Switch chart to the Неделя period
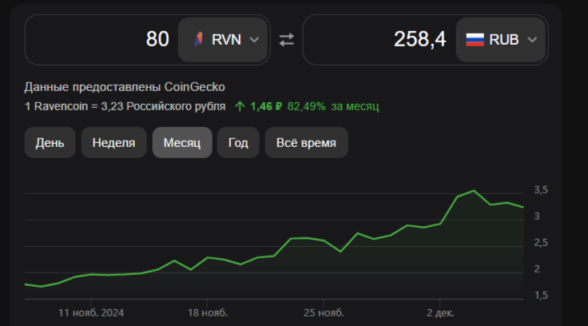 pos(113,142)
